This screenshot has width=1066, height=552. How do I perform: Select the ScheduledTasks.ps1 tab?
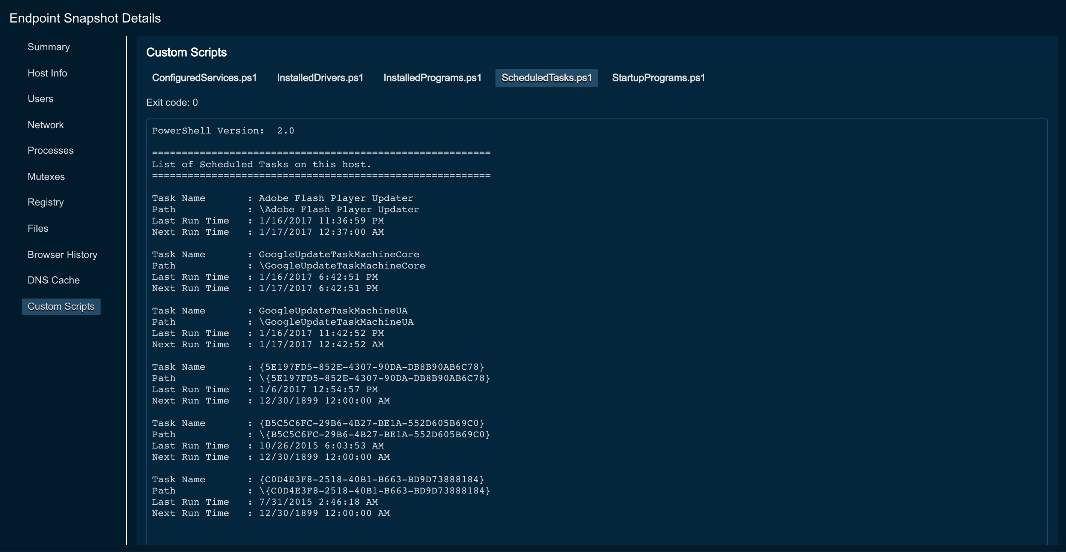pyautogui.click(x=547, y=78)
